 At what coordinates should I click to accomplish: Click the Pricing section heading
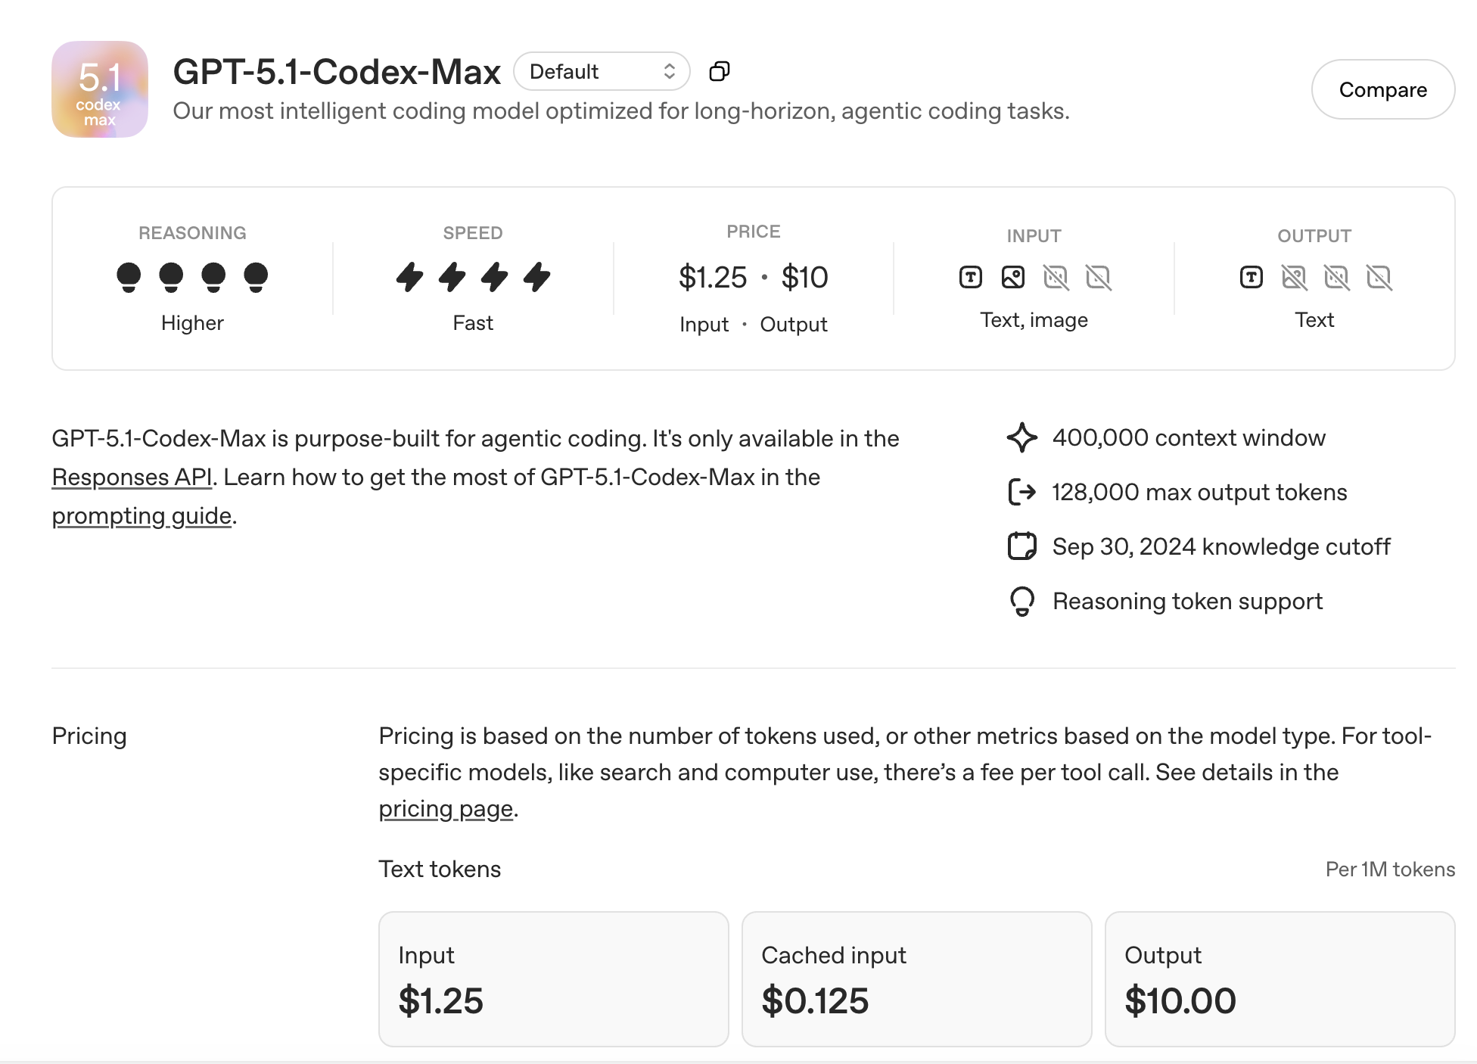click(x=89, y=736)
